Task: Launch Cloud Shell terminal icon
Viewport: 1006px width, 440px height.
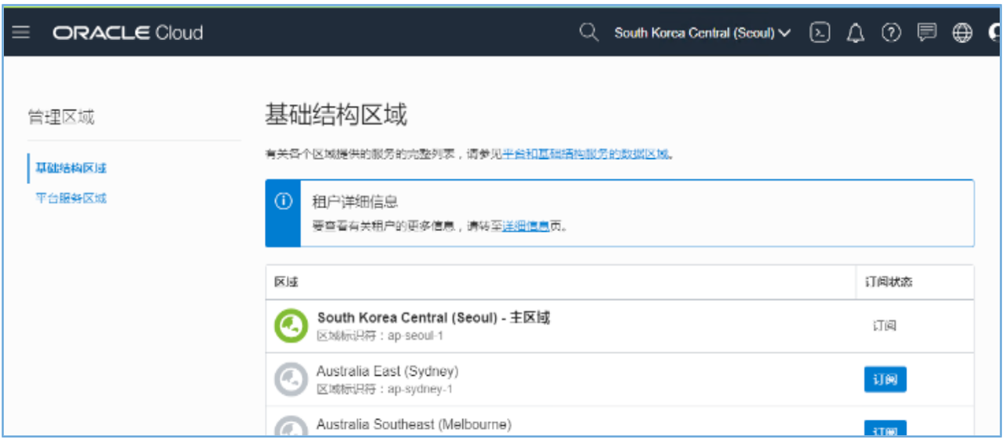Action: point(820,32)
